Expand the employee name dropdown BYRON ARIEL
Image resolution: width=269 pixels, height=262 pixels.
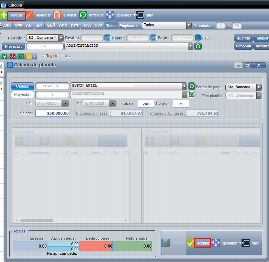click(184, 86)
